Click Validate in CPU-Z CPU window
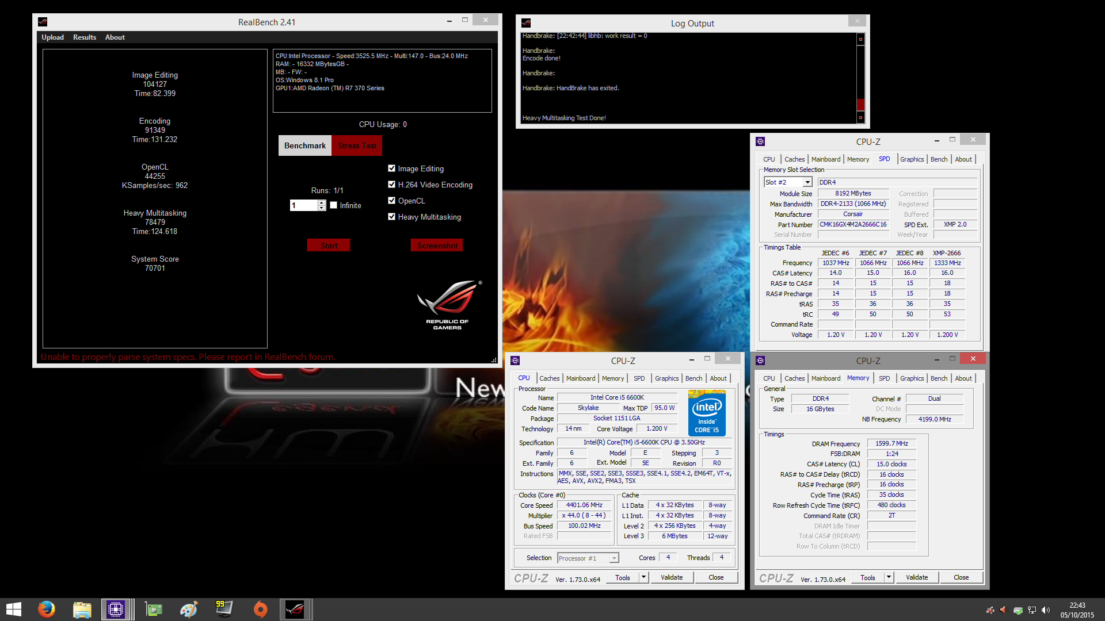This screenshot has width=1105, height=621. click(x=672, y=577)
